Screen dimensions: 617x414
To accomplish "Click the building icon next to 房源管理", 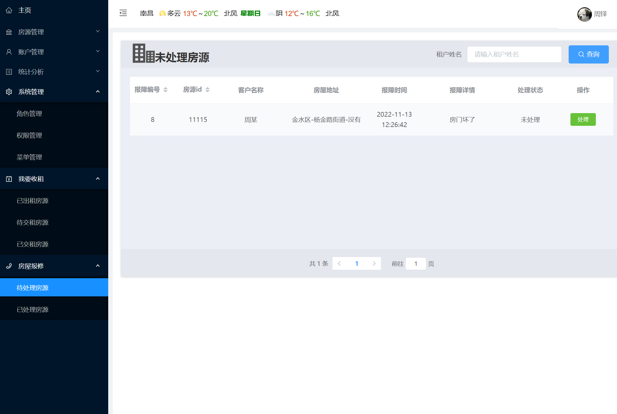I will 9,32.
